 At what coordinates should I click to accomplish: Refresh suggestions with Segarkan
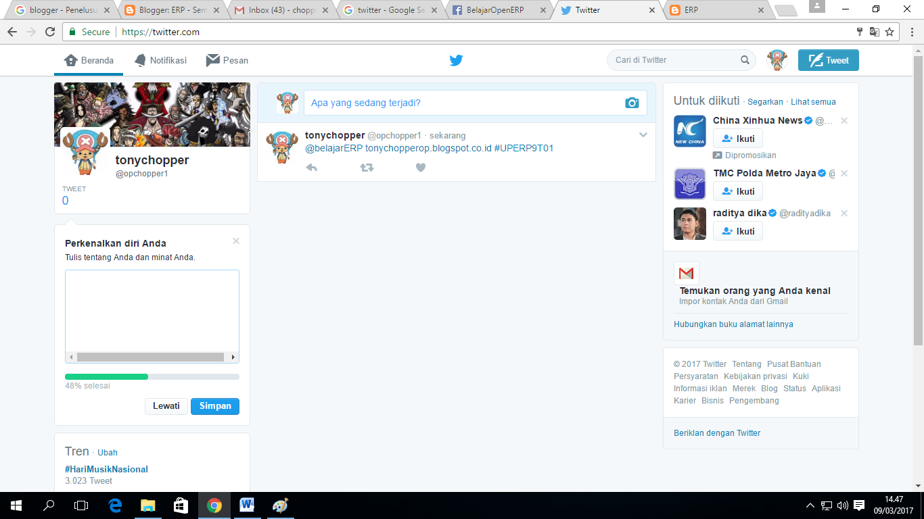pyautogui.click(x=765, y=102)
